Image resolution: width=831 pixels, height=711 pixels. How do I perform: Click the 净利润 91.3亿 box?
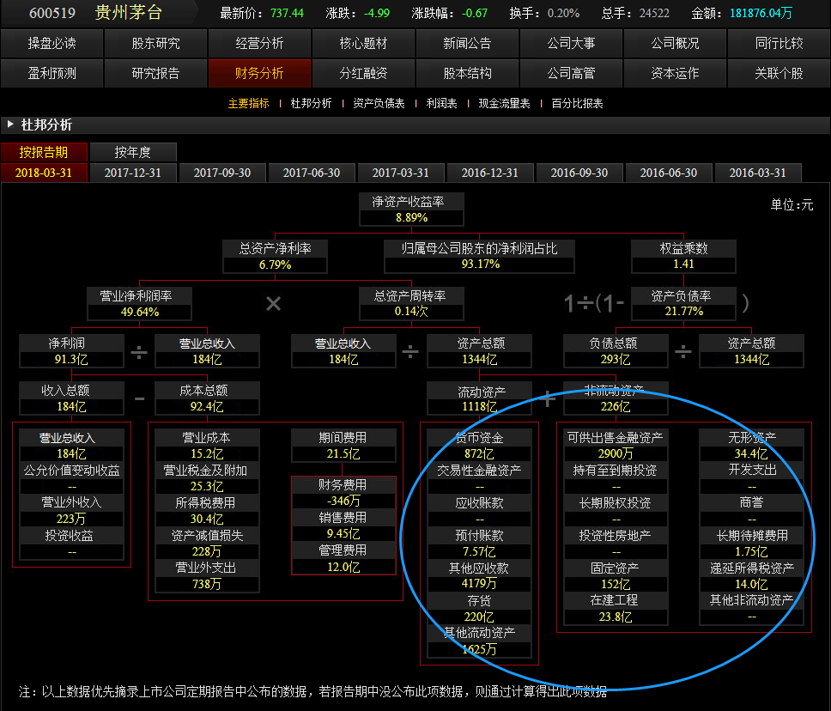pos(71,351)
